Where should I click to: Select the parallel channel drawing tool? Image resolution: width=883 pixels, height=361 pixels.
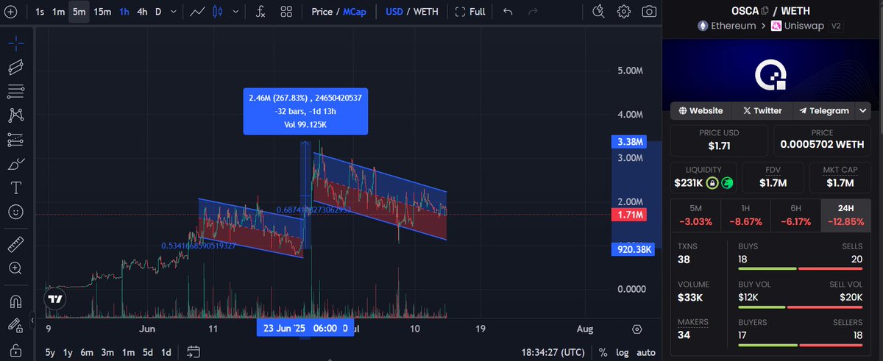[x=15, y=68]
